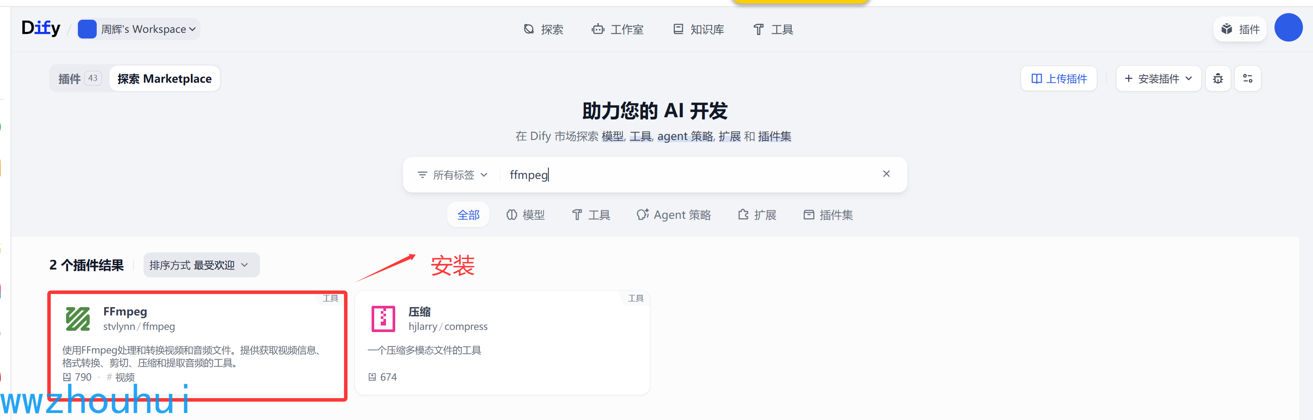
Task: Open the 所有标签 tag filter dropdown
Action: [453, 175]
